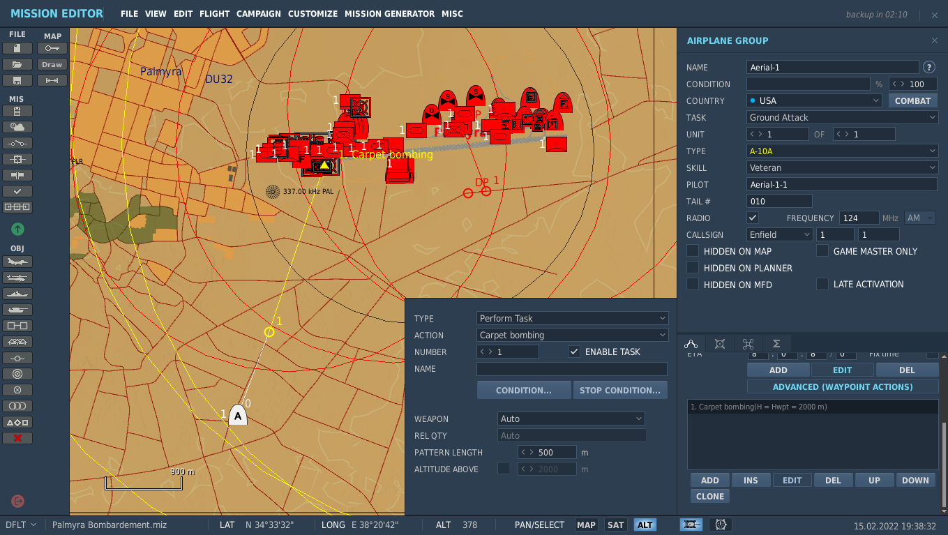Open the ACTION dropdown showing Carpet bombing

click(572, 336)
